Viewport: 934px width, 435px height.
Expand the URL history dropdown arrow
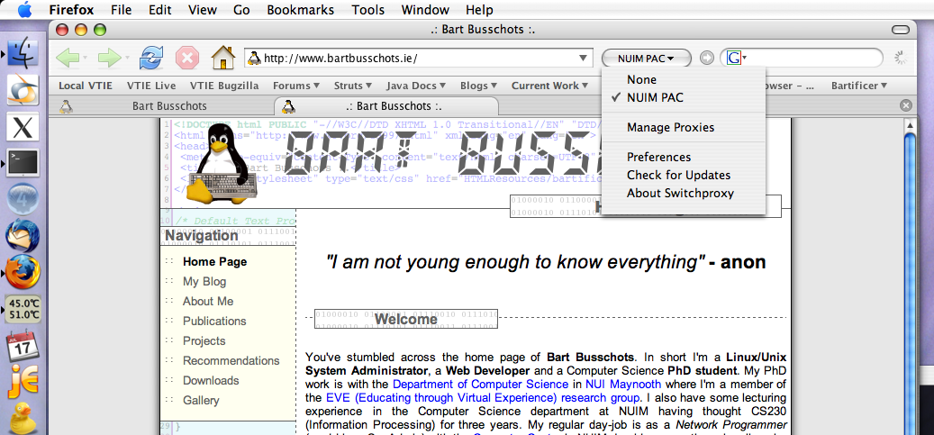click(x=583, y=58)
